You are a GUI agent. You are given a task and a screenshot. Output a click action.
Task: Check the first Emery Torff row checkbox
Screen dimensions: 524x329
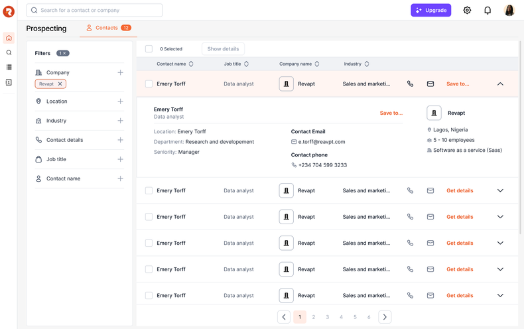[149, 84]
